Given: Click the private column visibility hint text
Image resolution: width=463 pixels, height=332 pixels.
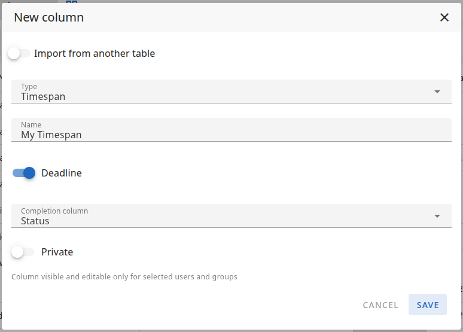Looking at the screenshot, I should (x=124, y=277).
